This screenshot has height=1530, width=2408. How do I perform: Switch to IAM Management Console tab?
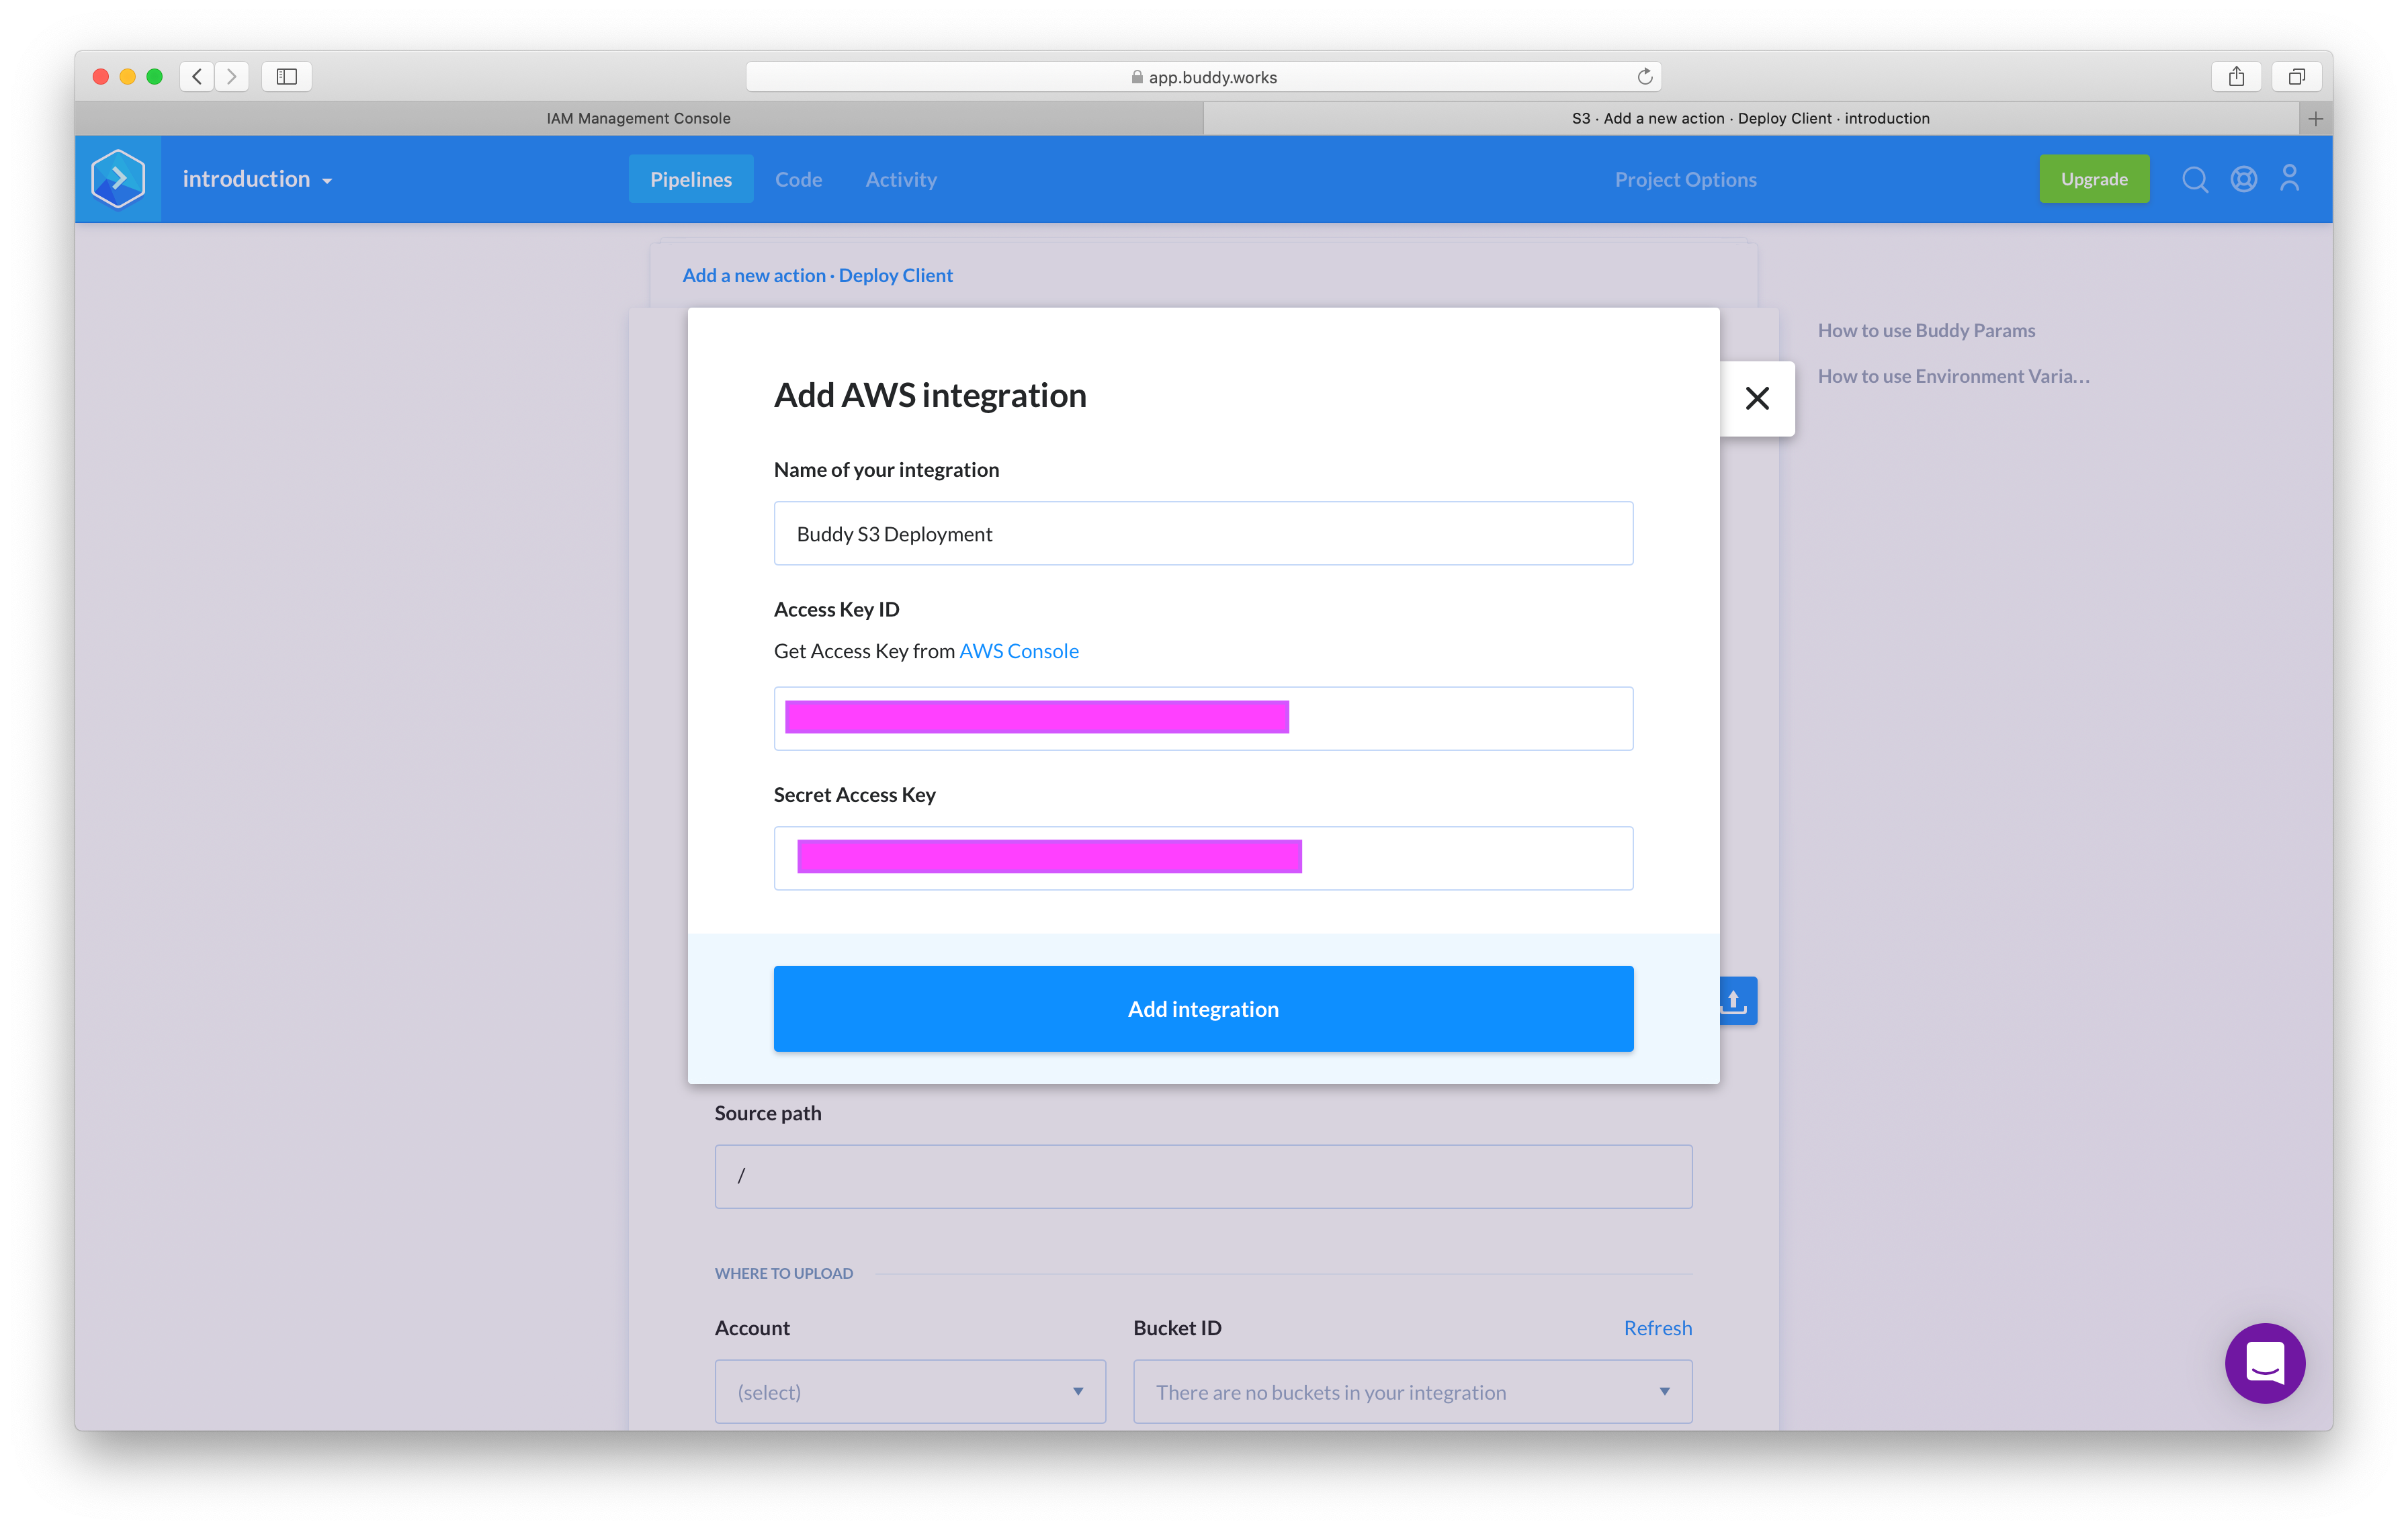(x=638, y=118)
